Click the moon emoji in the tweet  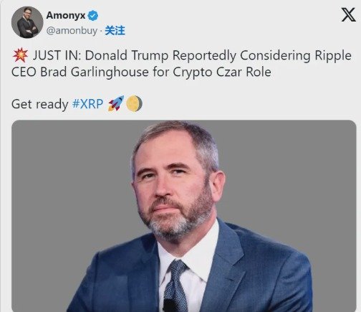[134, 103]
